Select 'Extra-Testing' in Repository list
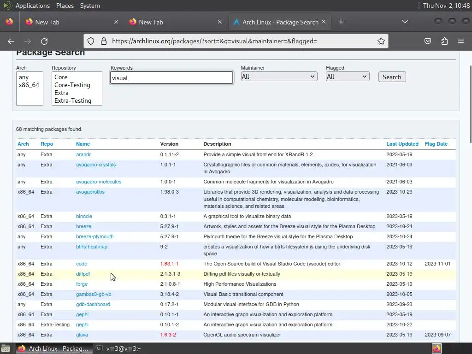 coord(73,101)
